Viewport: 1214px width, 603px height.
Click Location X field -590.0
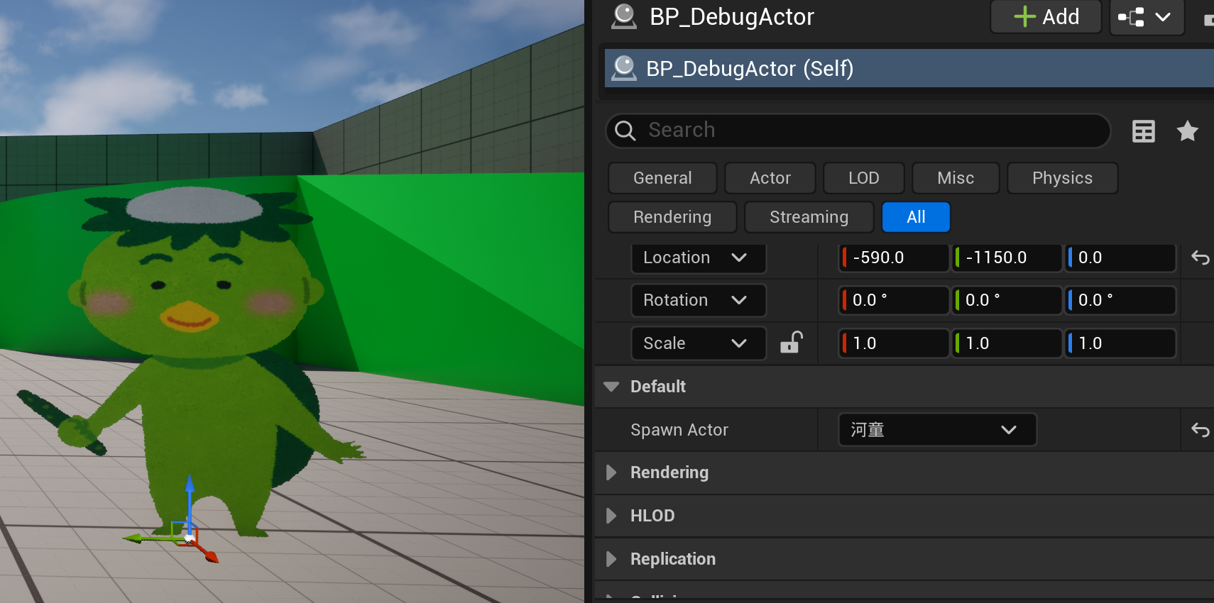[x=894, y=258]
